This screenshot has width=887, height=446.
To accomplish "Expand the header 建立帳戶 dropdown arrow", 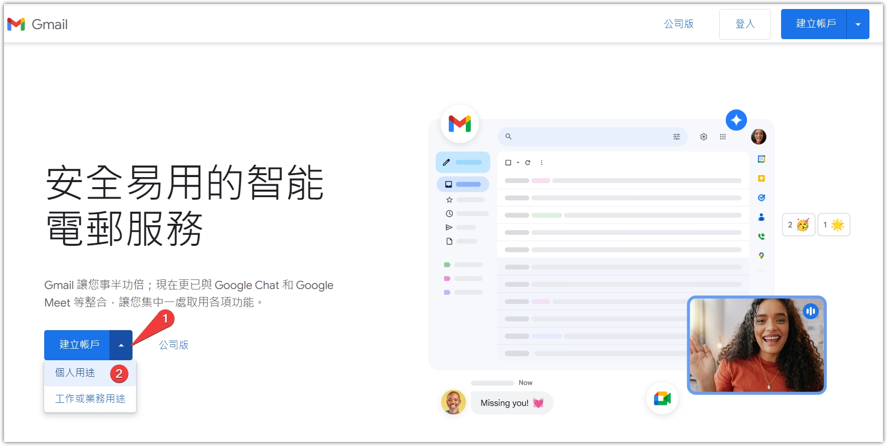I will click(858, 24).
